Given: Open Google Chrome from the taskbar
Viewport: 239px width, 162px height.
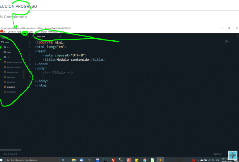Looking at the screenshot, I should click(x=145, y=160).
